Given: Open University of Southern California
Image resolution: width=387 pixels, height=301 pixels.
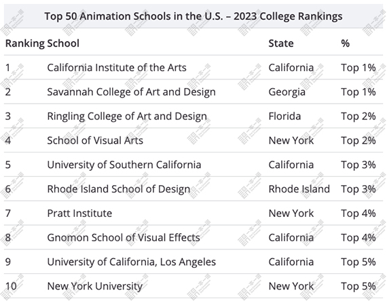Looking at the screenshot, I should (x=124, y=165).
